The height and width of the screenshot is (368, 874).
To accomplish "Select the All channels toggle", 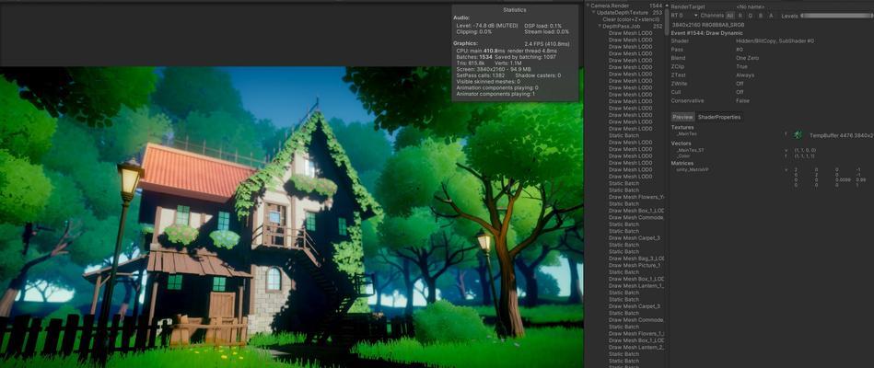I will tap(730, 16).
